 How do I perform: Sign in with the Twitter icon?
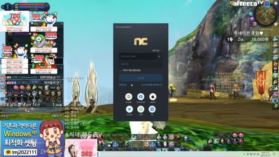click(x=129, y=109)
